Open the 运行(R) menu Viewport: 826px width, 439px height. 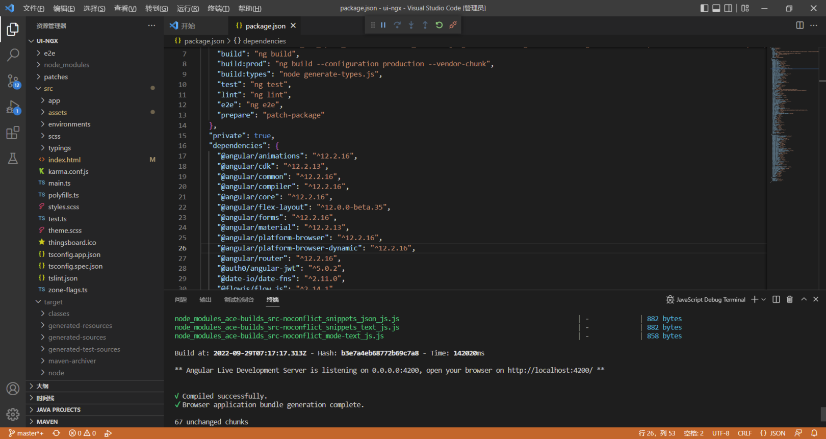tap(188, 8)
